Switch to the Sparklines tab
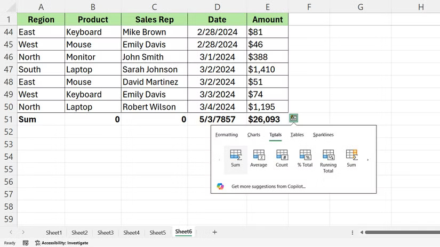440x247 pixels. pyautogui.click(x=323, y=135)
